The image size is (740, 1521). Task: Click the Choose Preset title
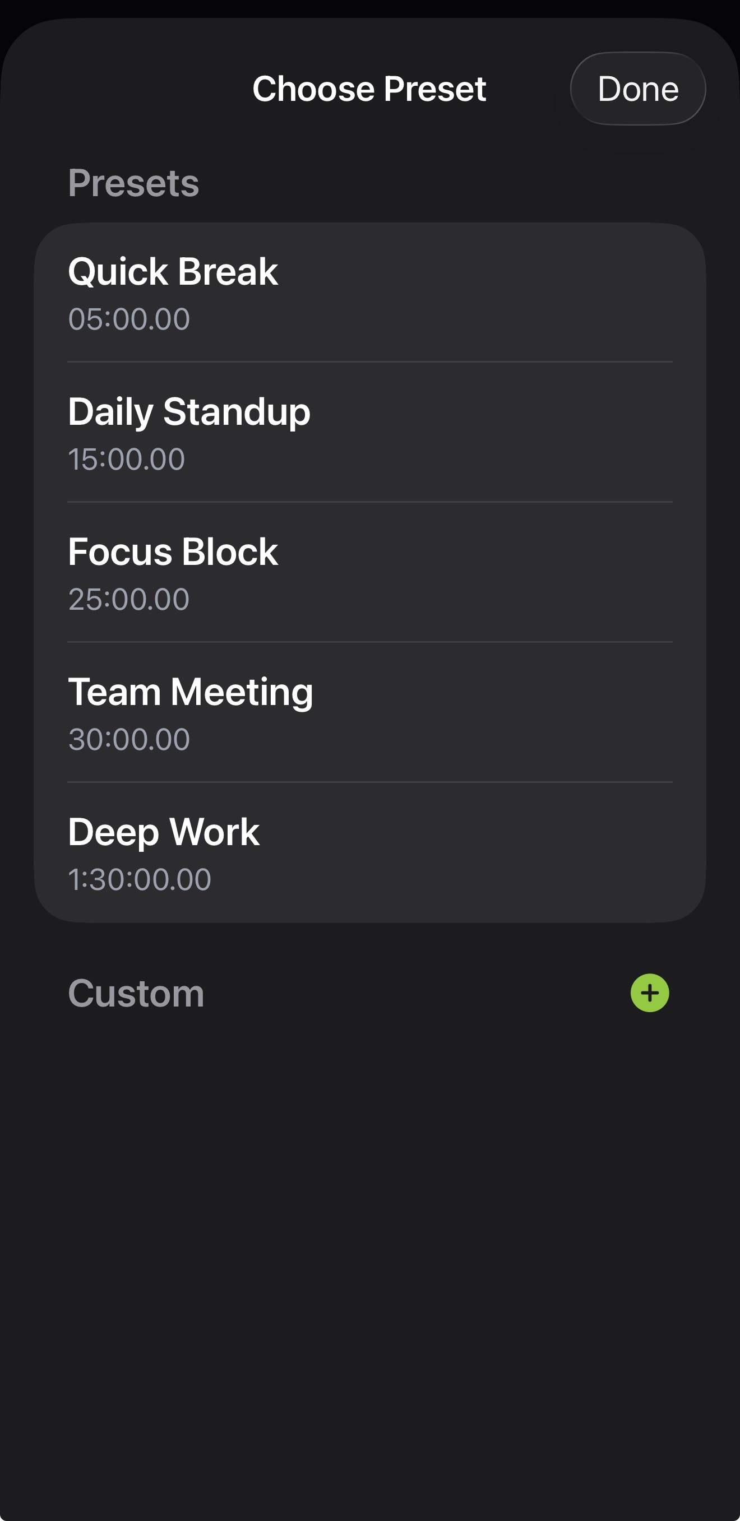point(369,89)
